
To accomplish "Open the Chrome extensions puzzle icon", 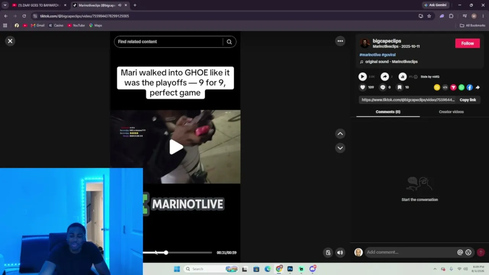I will pyautogui.click(x=451, y=16).
